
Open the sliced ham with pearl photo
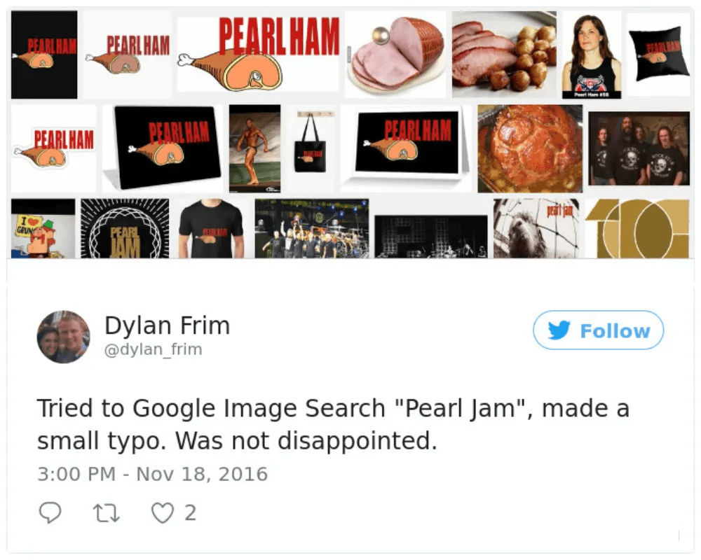[395, 55]
